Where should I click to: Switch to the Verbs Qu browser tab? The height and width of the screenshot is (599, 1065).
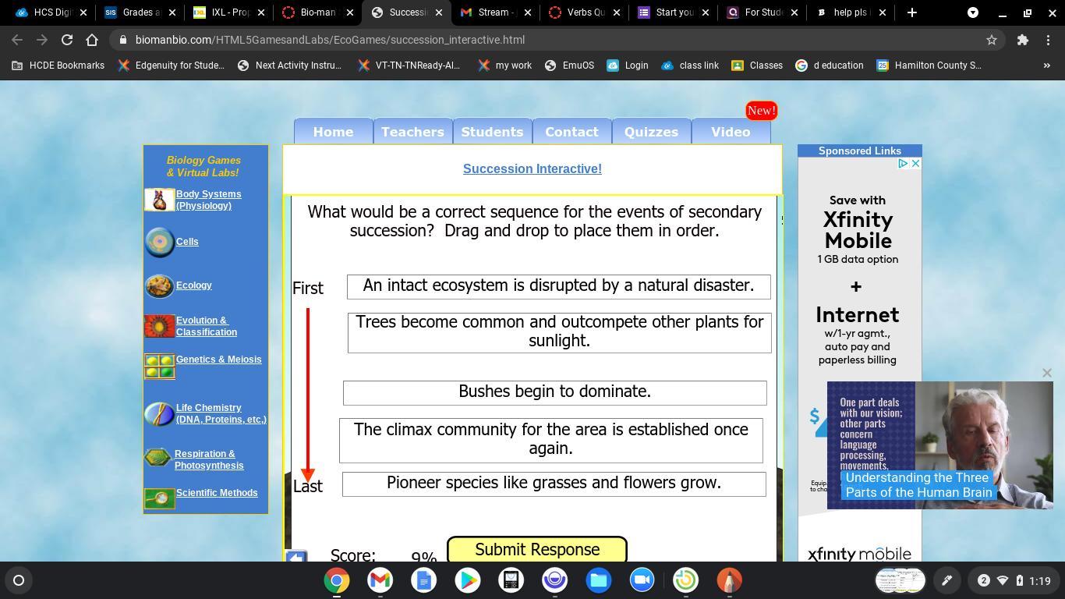(586, 12)
